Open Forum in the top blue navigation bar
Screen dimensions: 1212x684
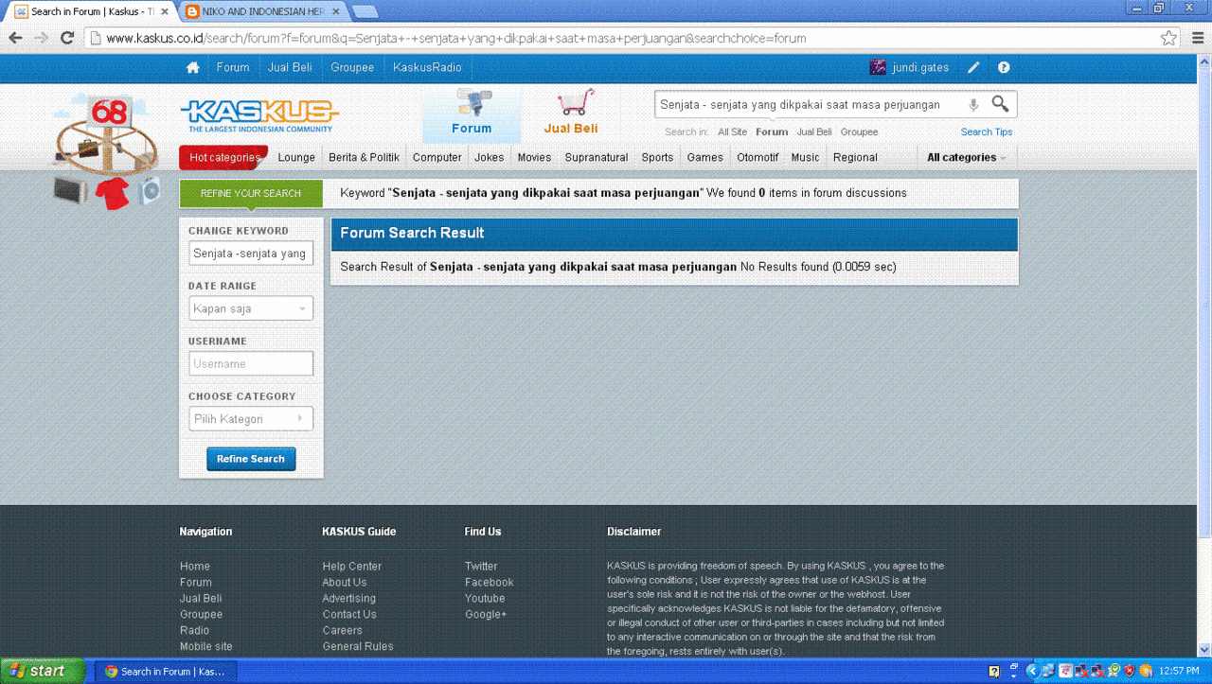click(233, 68)
